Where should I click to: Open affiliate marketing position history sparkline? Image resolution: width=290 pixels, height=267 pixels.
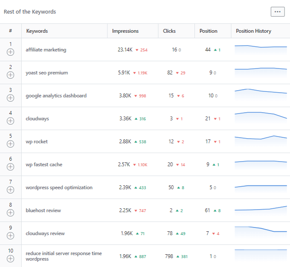261,50
